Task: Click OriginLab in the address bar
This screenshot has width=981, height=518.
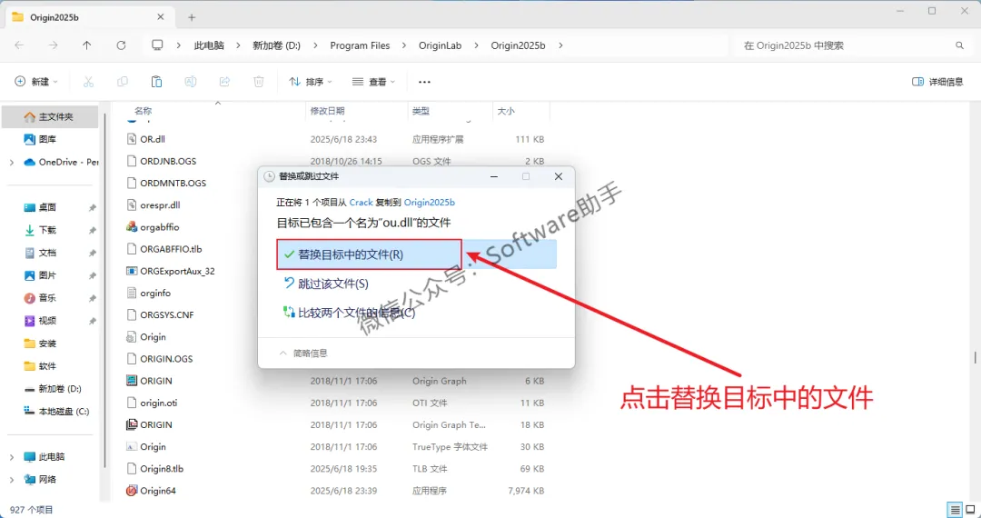Action: coord(440,45)
